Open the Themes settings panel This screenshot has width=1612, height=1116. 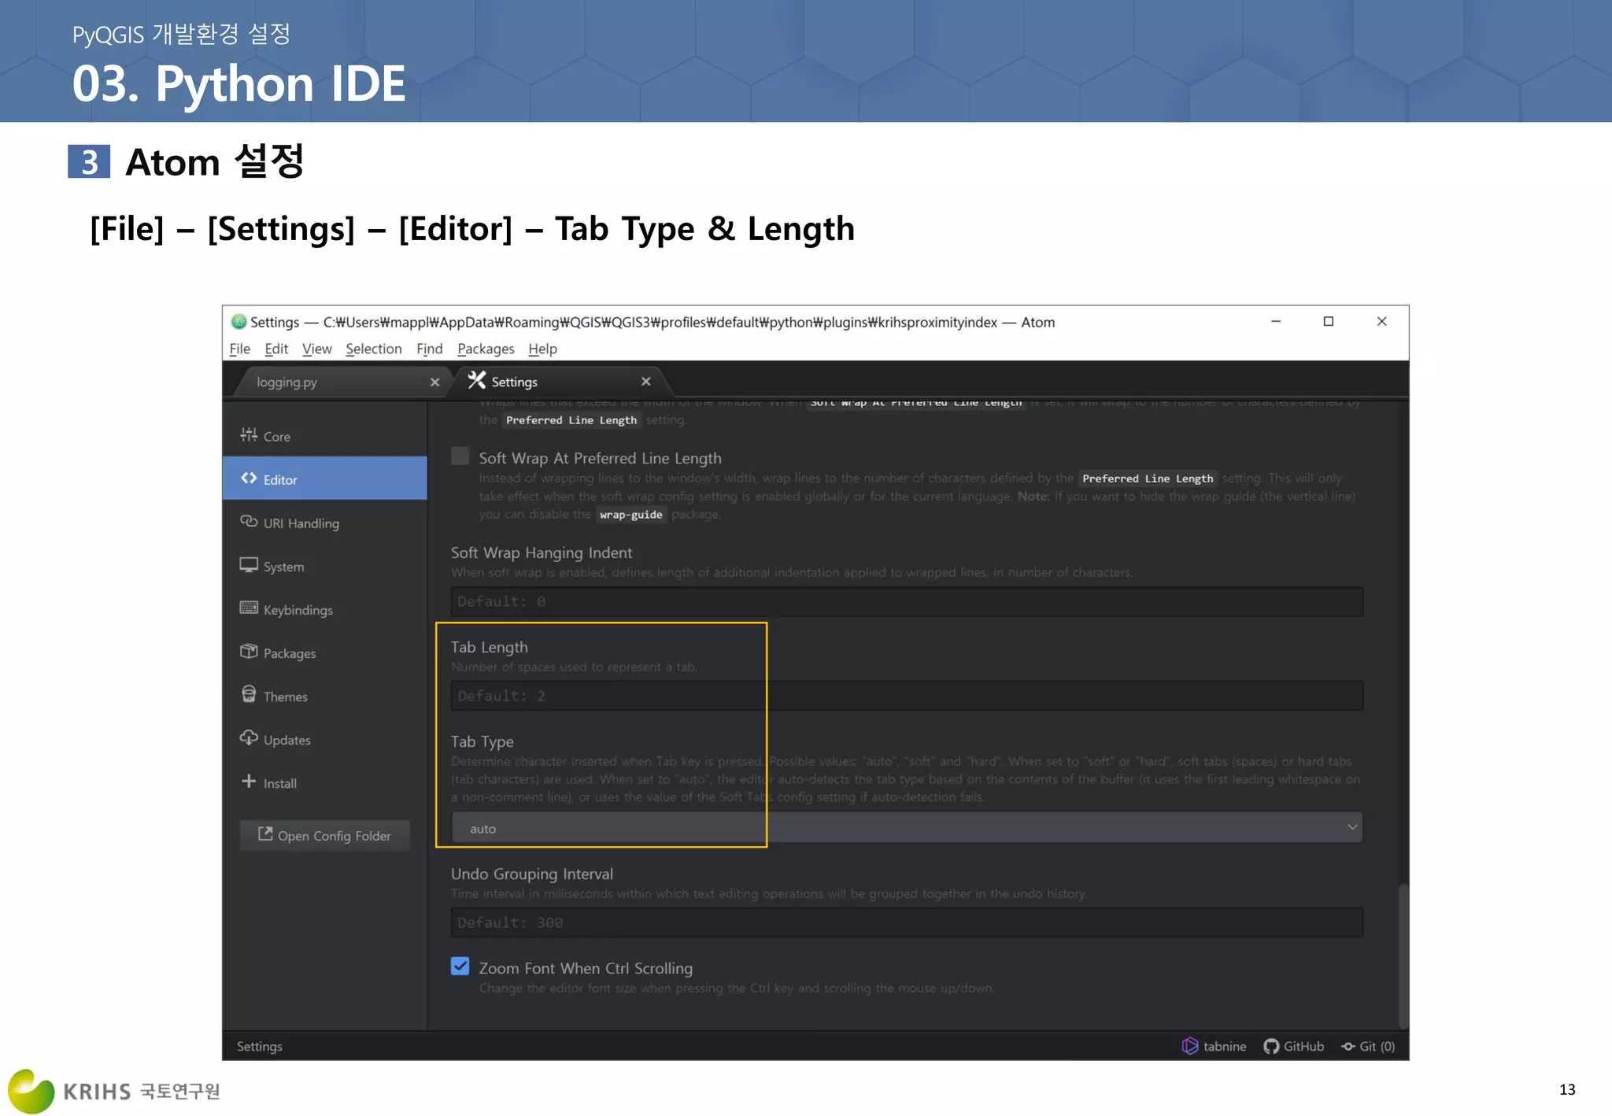click(x=284, y=697)
